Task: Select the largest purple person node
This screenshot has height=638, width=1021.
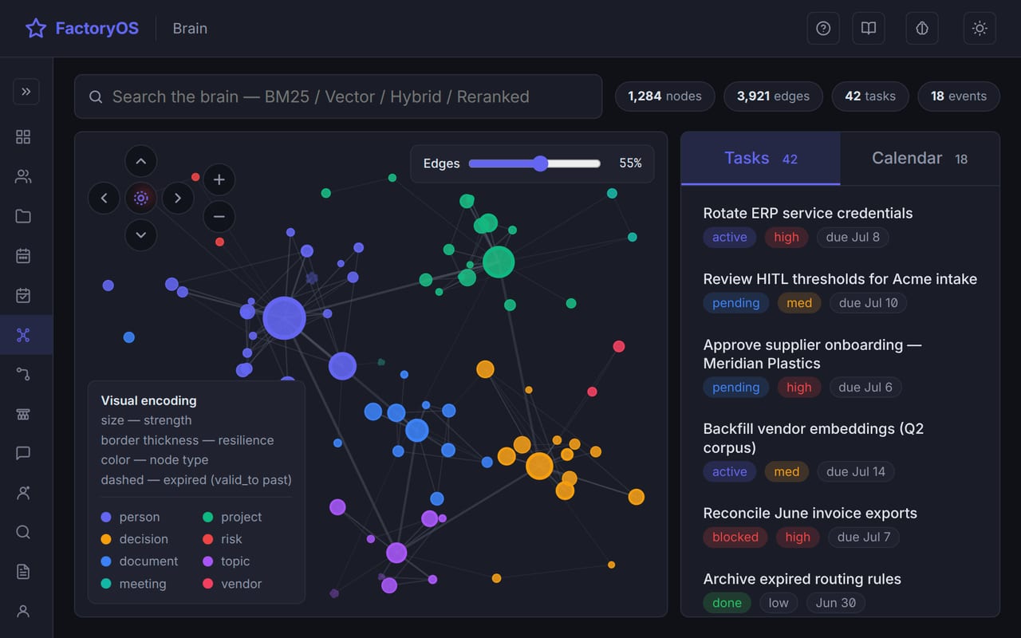Action: [x=284, y=318]
